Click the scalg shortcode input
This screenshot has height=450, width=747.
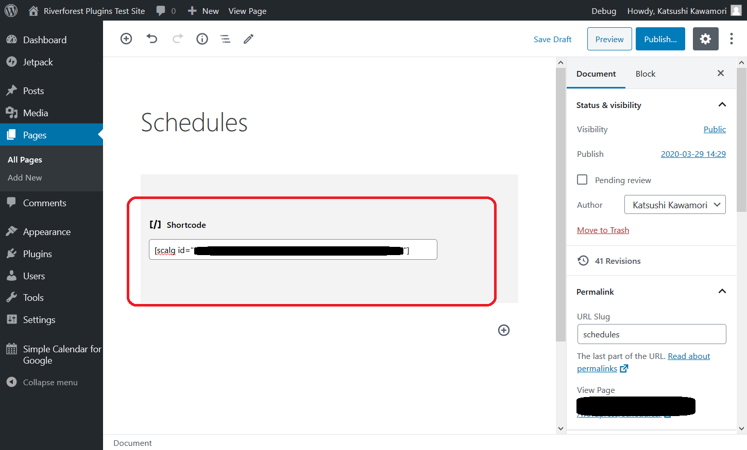pyautogui.click(x=293, y=250)
